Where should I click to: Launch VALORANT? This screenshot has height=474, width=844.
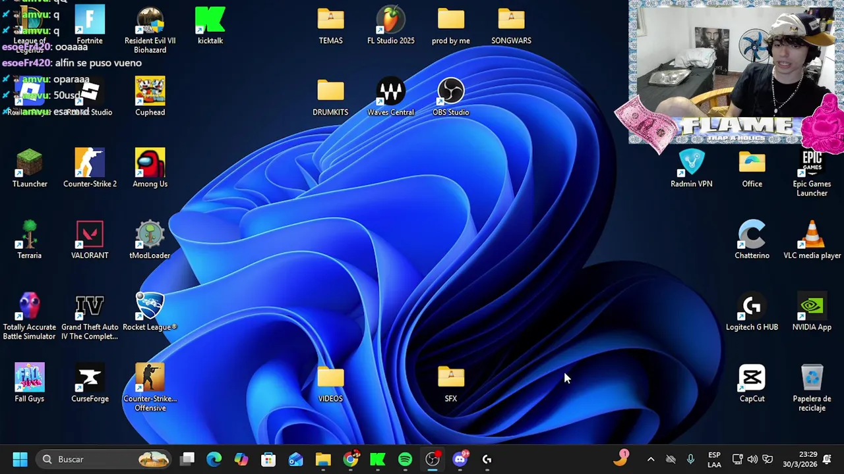[x=90, y=240]
